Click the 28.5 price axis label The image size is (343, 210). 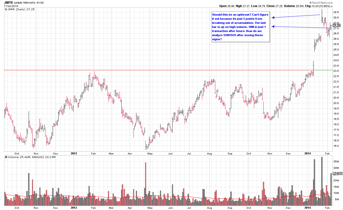tap(337, 12)
